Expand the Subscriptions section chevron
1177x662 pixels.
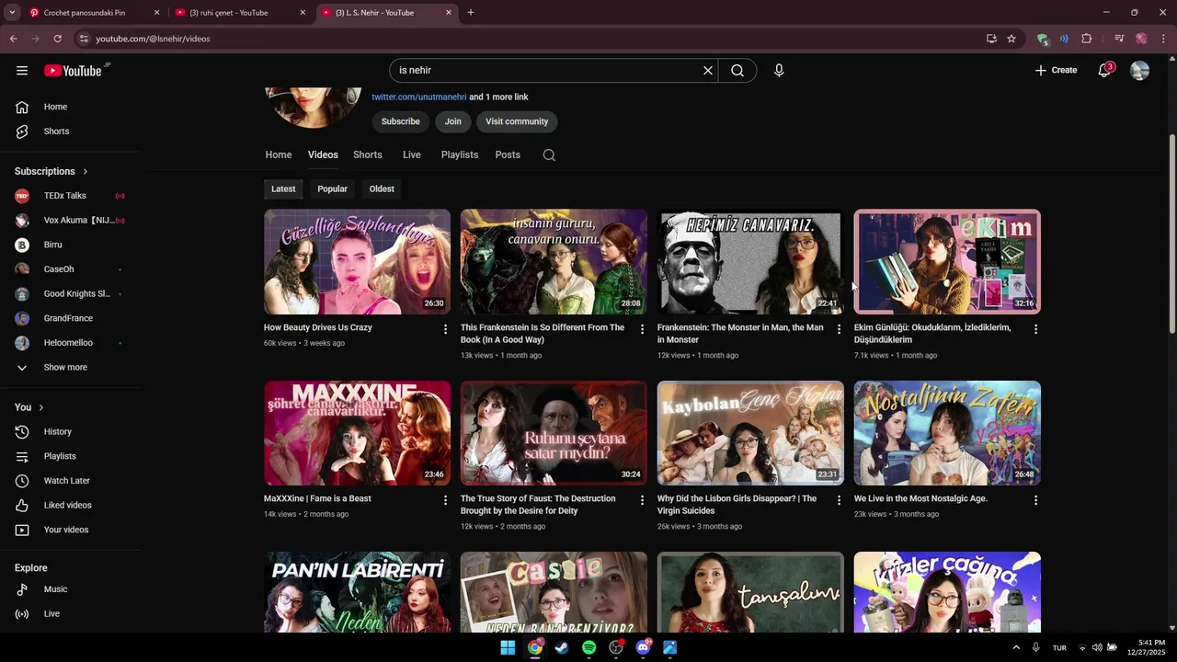[x=86, y=172]
